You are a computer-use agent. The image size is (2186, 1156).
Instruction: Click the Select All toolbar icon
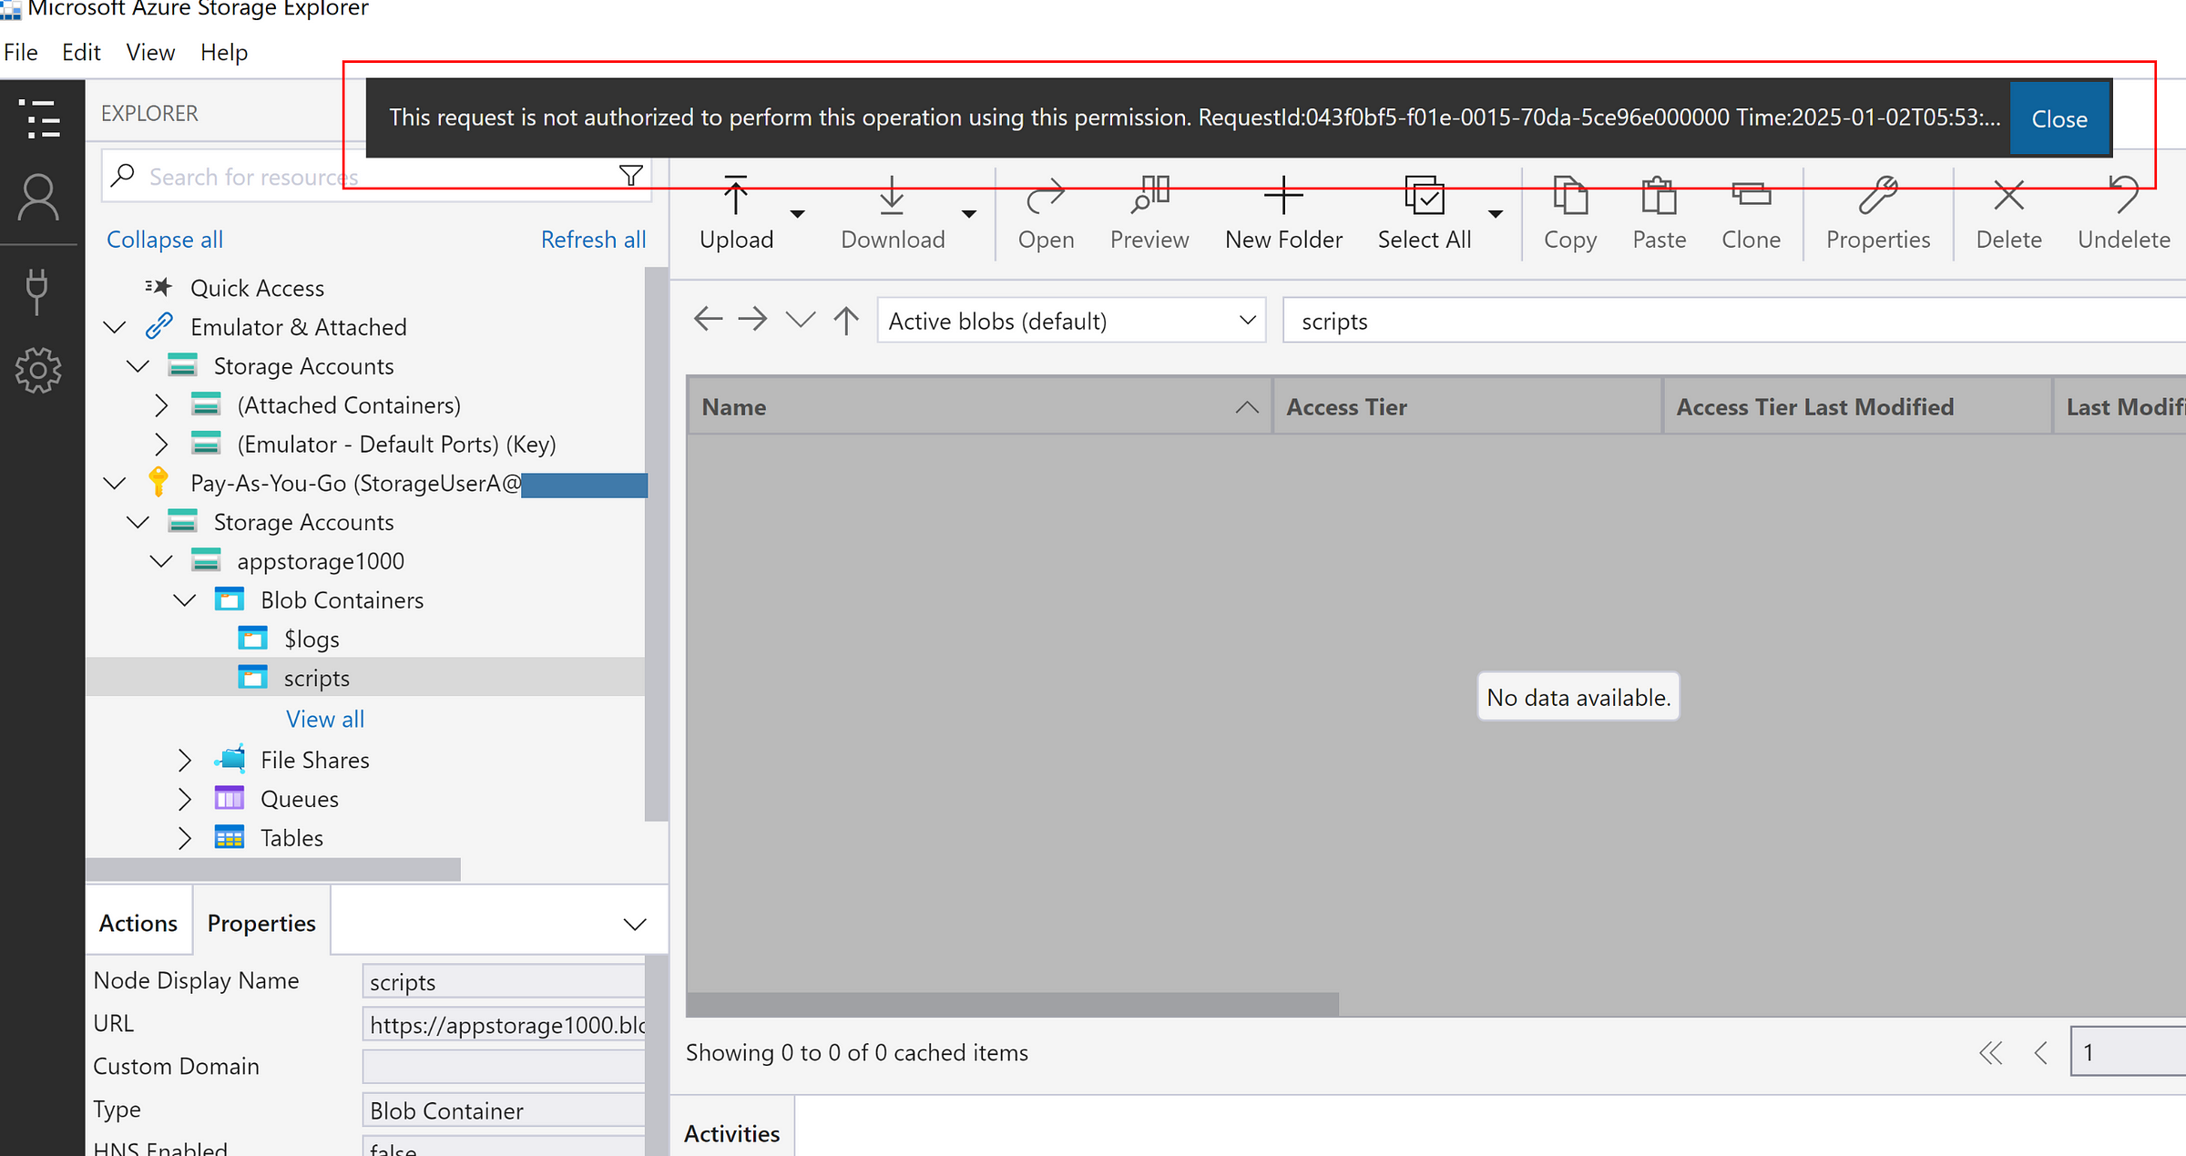coord(1425,195)
